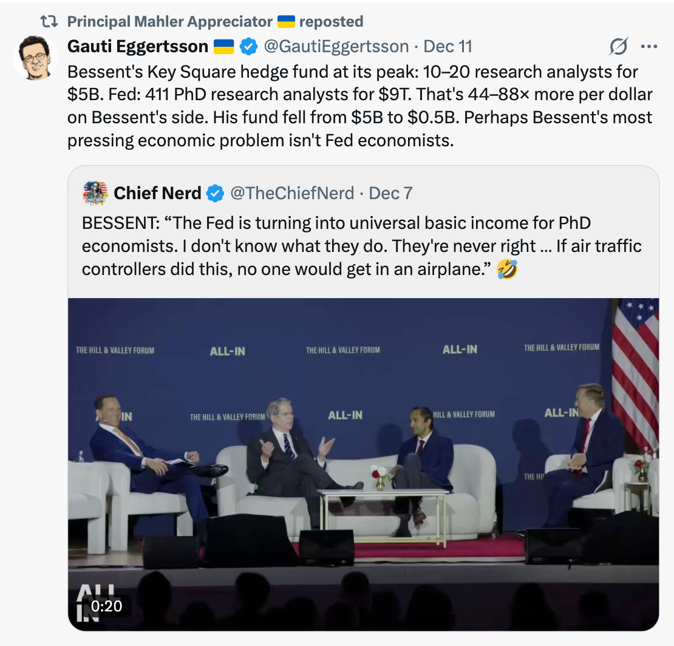
Task: Click Chief Nerd's small profile avatar
Action: click(95, 193)
